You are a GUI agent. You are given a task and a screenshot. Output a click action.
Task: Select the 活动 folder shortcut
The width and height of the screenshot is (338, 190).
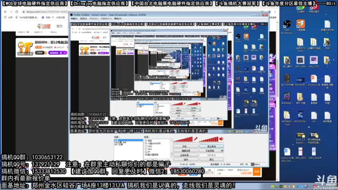tap(327, 44)
